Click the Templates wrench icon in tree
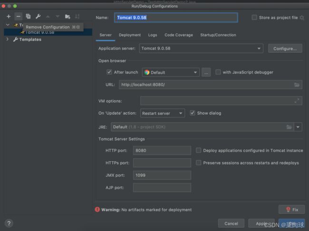The image size is (309, 231). (x=16, y=39)
